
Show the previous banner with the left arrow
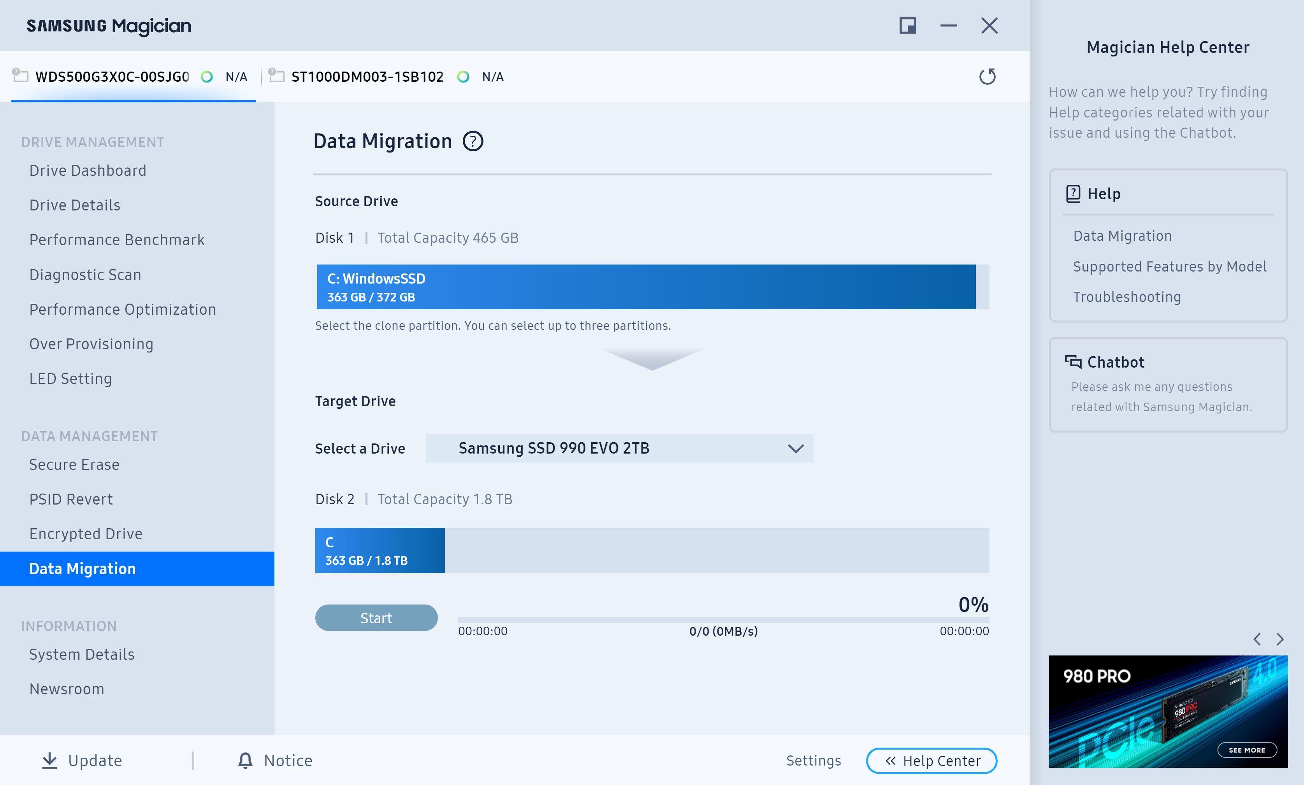pos(1257,639)
